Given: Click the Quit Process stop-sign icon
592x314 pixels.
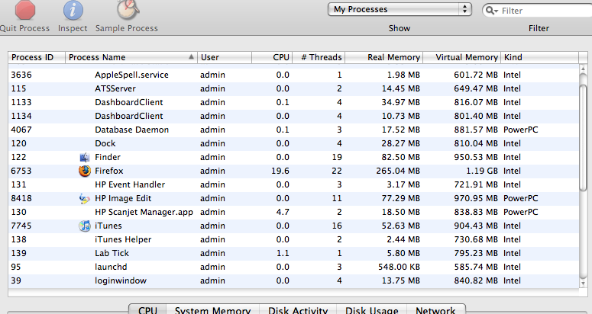Looking at the screenshot, I should coord(25,9).
